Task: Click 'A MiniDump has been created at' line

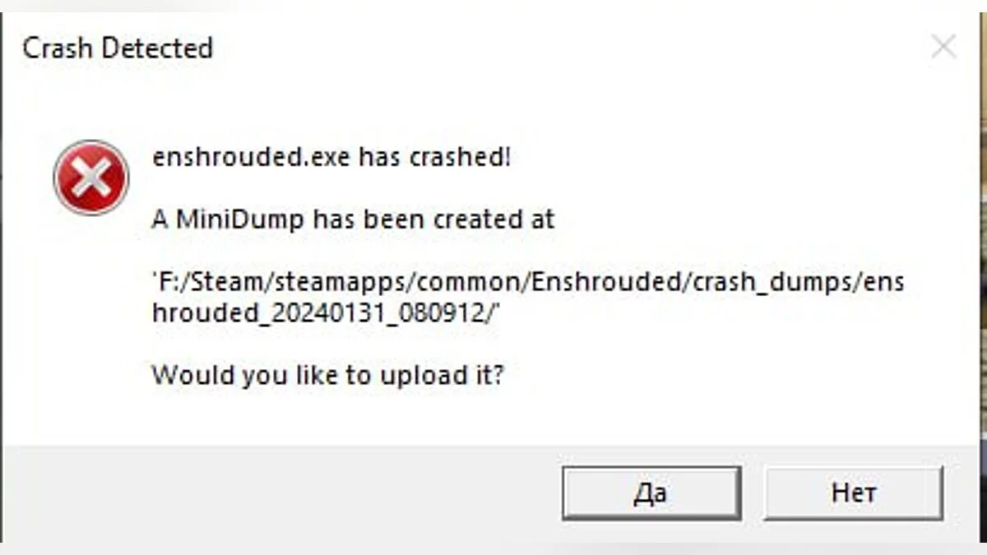Action: [354, 220]
